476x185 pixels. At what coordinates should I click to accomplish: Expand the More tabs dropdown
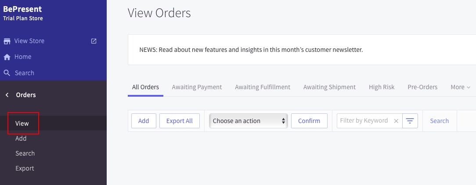click(x=460, y=87)
